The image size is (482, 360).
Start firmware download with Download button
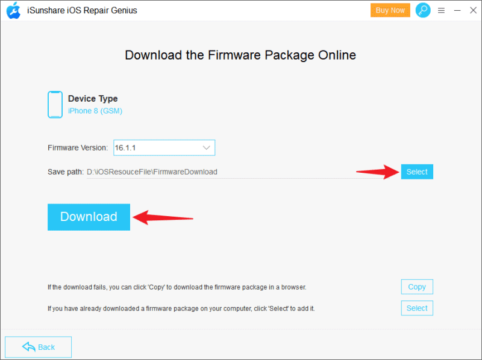tap(89, 217)
